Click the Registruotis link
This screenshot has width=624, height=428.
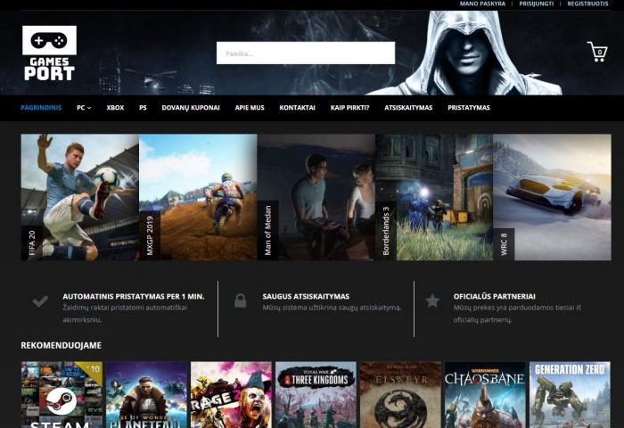pos(587,4)
